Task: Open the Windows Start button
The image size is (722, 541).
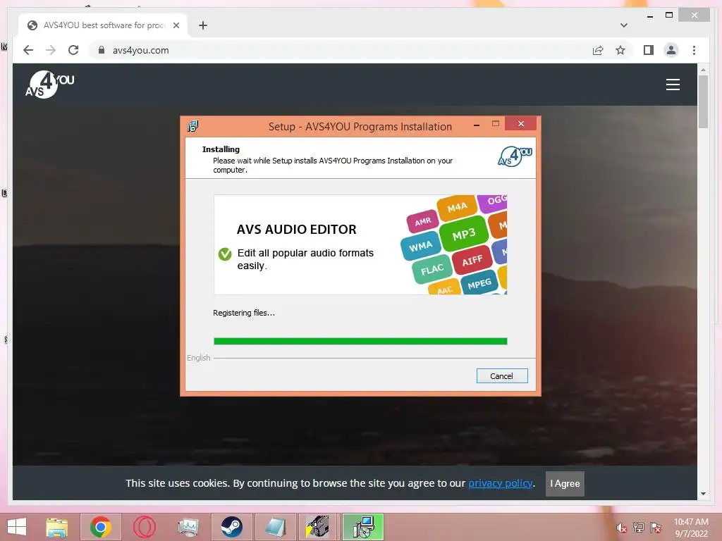Action: (x=17, y=527)
